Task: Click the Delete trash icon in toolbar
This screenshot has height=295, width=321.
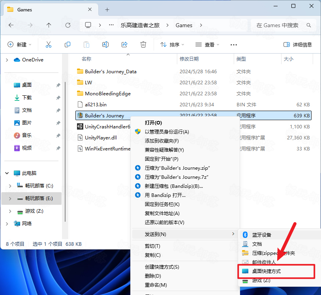Action: tap(143, 45)
